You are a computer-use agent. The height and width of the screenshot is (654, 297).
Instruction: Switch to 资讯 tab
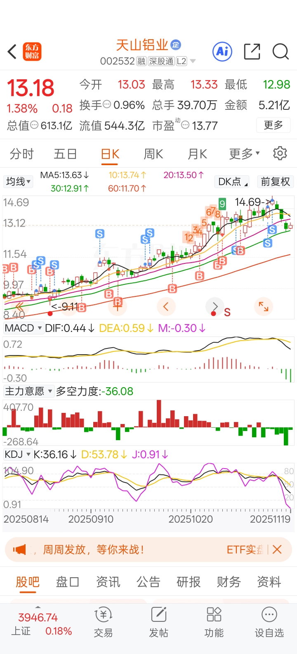click(108, 582)
